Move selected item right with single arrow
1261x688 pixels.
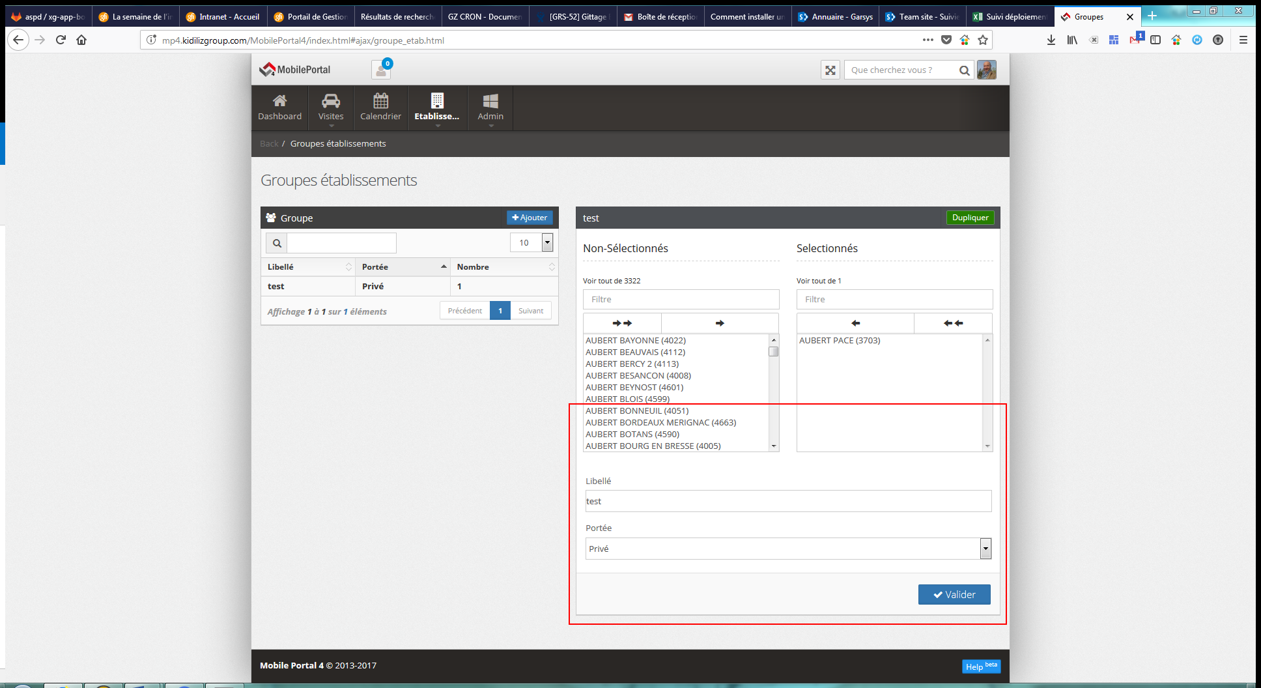pyautogui.click(x=720, y=323)
